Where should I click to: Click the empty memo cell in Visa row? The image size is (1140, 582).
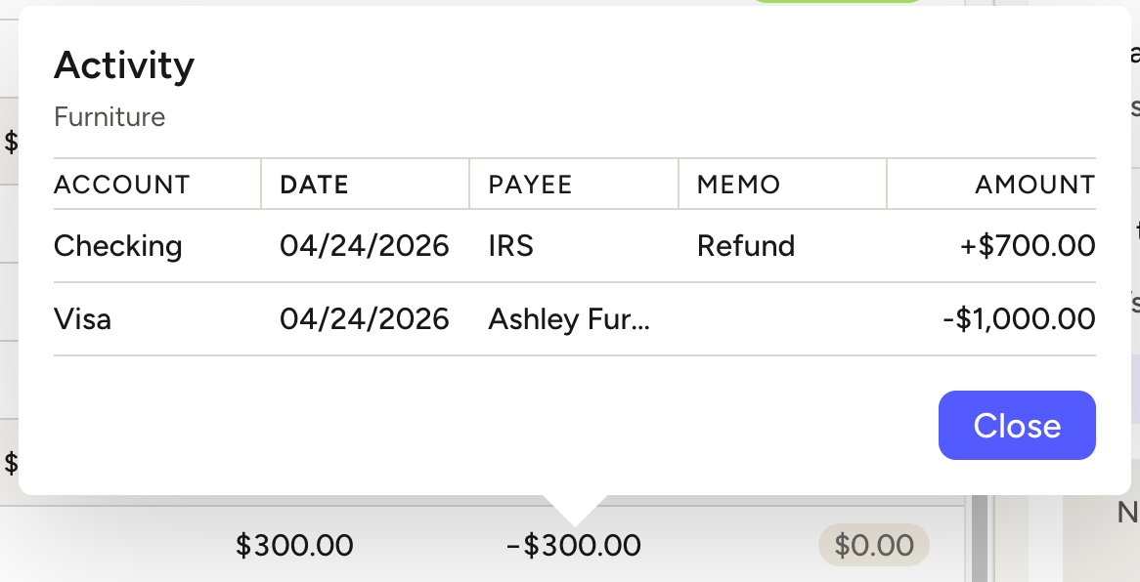tap(782, 319)
